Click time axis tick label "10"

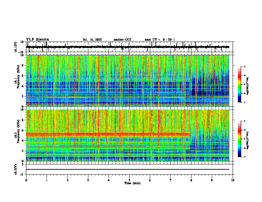pos(233,180)
